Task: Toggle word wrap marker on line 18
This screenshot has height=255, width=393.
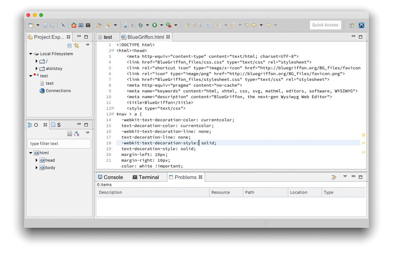Action: [363, 143]
